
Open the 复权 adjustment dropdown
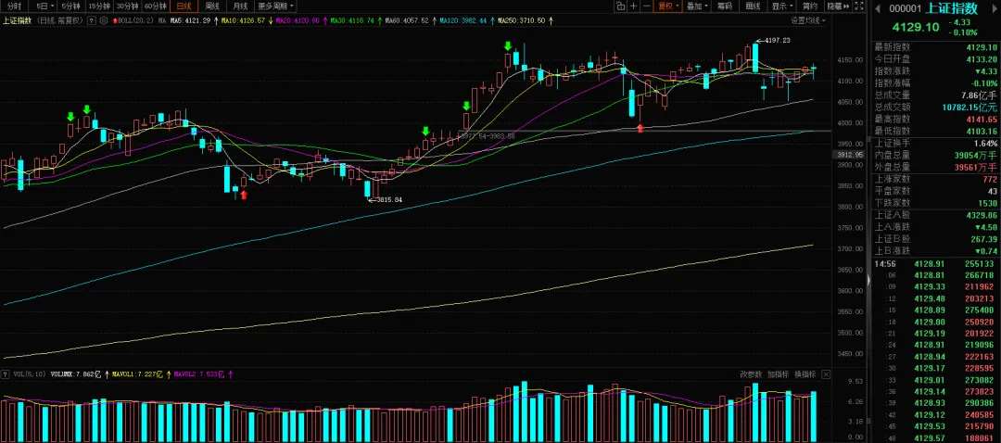pos(669,6)
